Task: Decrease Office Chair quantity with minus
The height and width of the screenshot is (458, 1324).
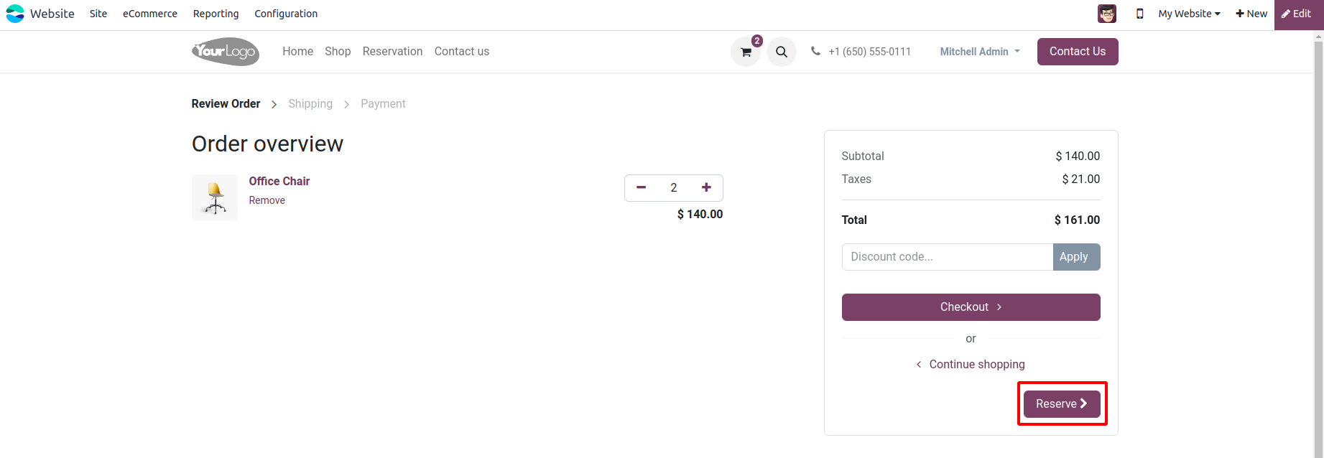Action: tap(642, 187)
